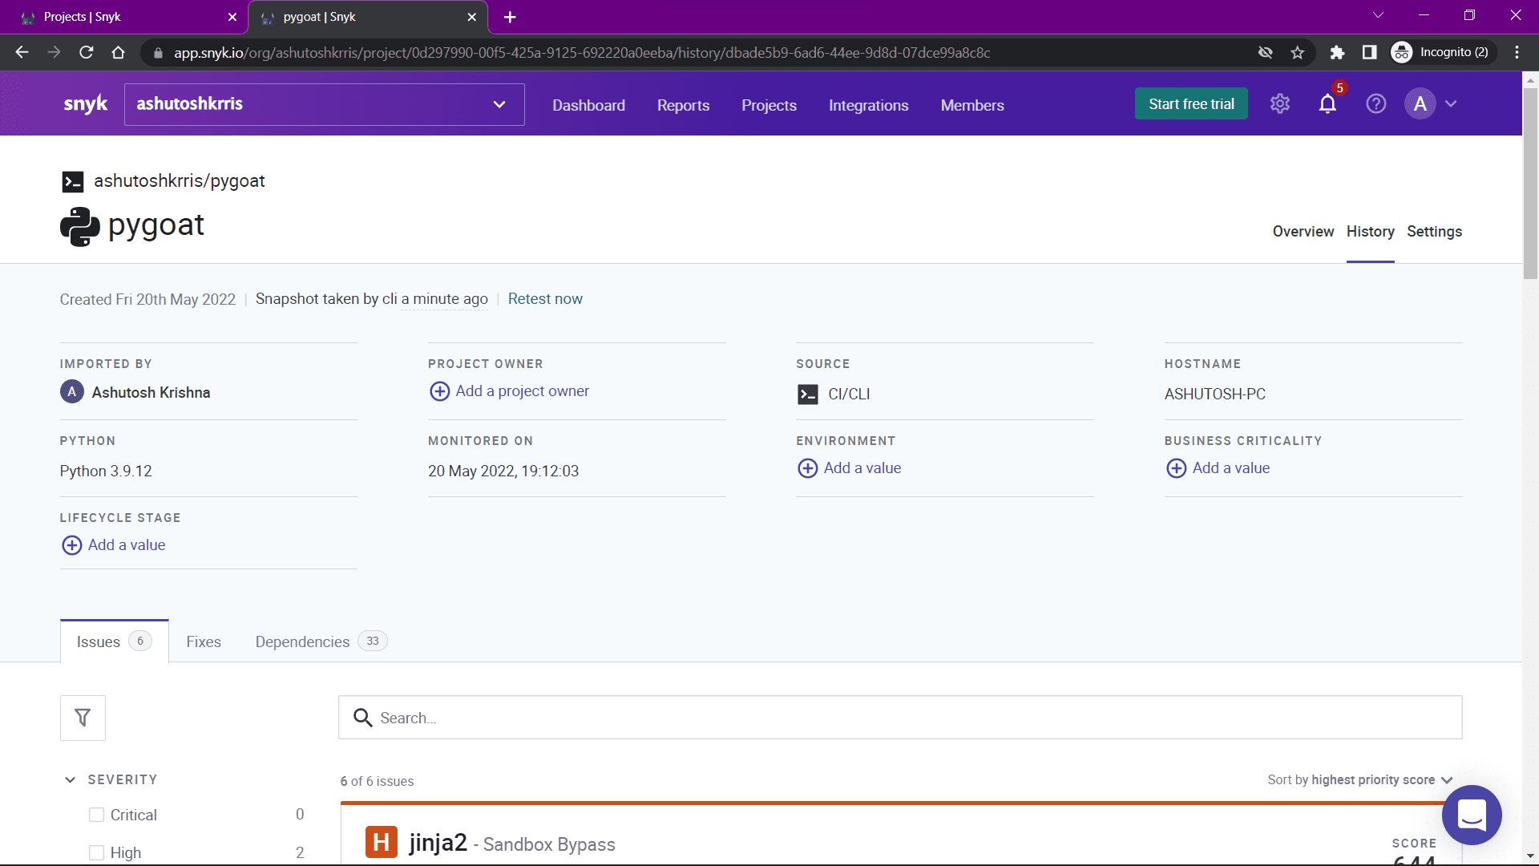Expand the user account menu chevron
1539x866 pixels.
click(x=1451, y=104)
